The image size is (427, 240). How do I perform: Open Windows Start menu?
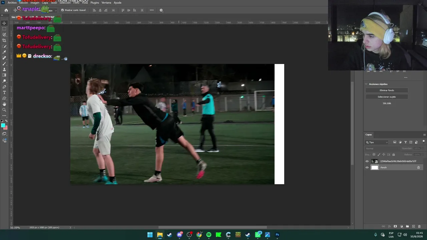(150, 235)
